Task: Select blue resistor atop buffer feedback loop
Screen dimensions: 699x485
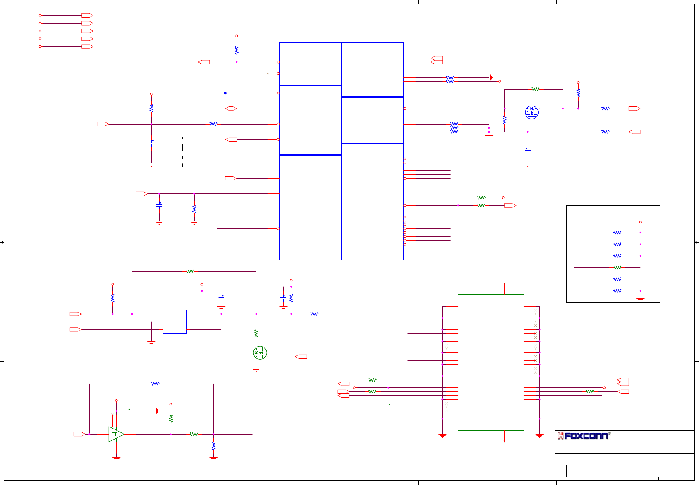Action: (x=155, y=384)
